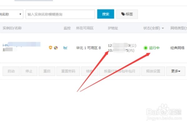Expand the 更多 actions dropdown
The height and width of the screenshot is (125, 187).
(176, 71)
